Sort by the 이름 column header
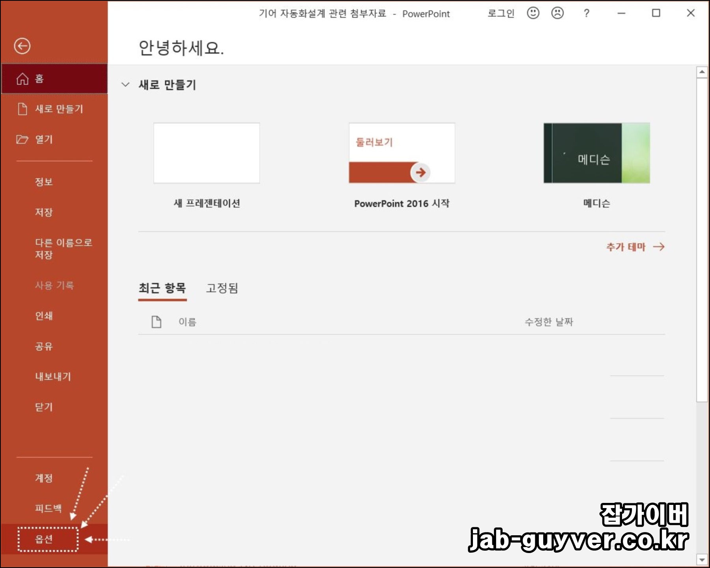The image size is (710, 568). pos(187,322)
